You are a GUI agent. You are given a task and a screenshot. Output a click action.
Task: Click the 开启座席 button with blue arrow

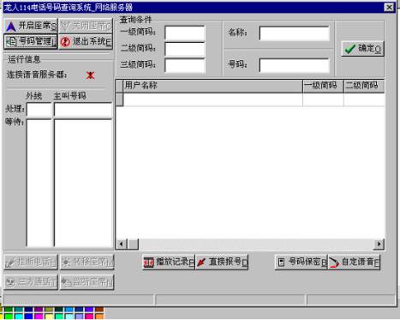(31, 26)
